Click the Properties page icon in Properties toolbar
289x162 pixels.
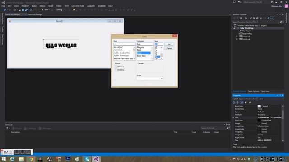coord(242,103)
